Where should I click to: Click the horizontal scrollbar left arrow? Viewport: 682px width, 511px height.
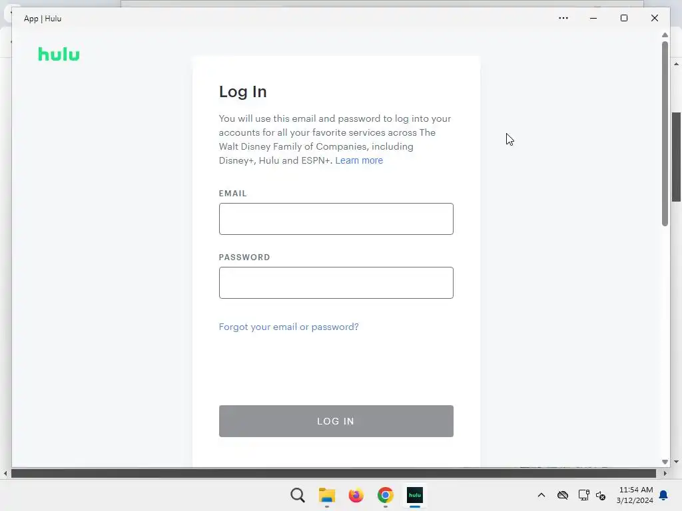click(5, 473)
